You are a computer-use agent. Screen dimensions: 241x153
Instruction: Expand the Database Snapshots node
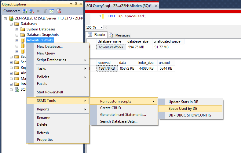coord(17,35)
